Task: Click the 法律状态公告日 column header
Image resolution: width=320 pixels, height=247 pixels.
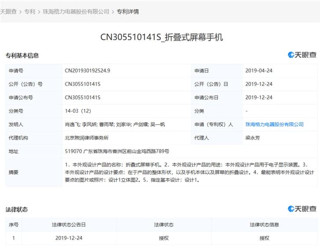Action: (x=69, y=225)
